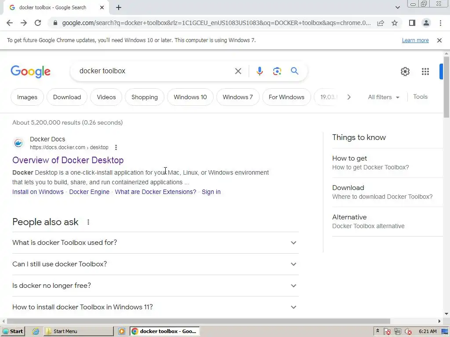
Task: Bookmark this page with the star icon
Action: coord(395,23)
